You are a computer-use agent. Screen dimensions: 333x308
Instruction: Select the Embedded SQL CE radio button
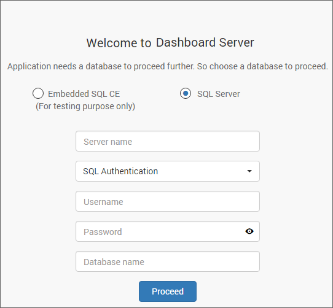[38, 93]
